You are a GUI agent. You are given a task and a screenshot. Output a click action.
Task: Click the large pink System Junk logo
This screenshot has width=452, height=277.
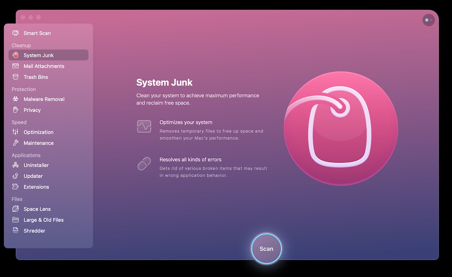coord(341,128)
